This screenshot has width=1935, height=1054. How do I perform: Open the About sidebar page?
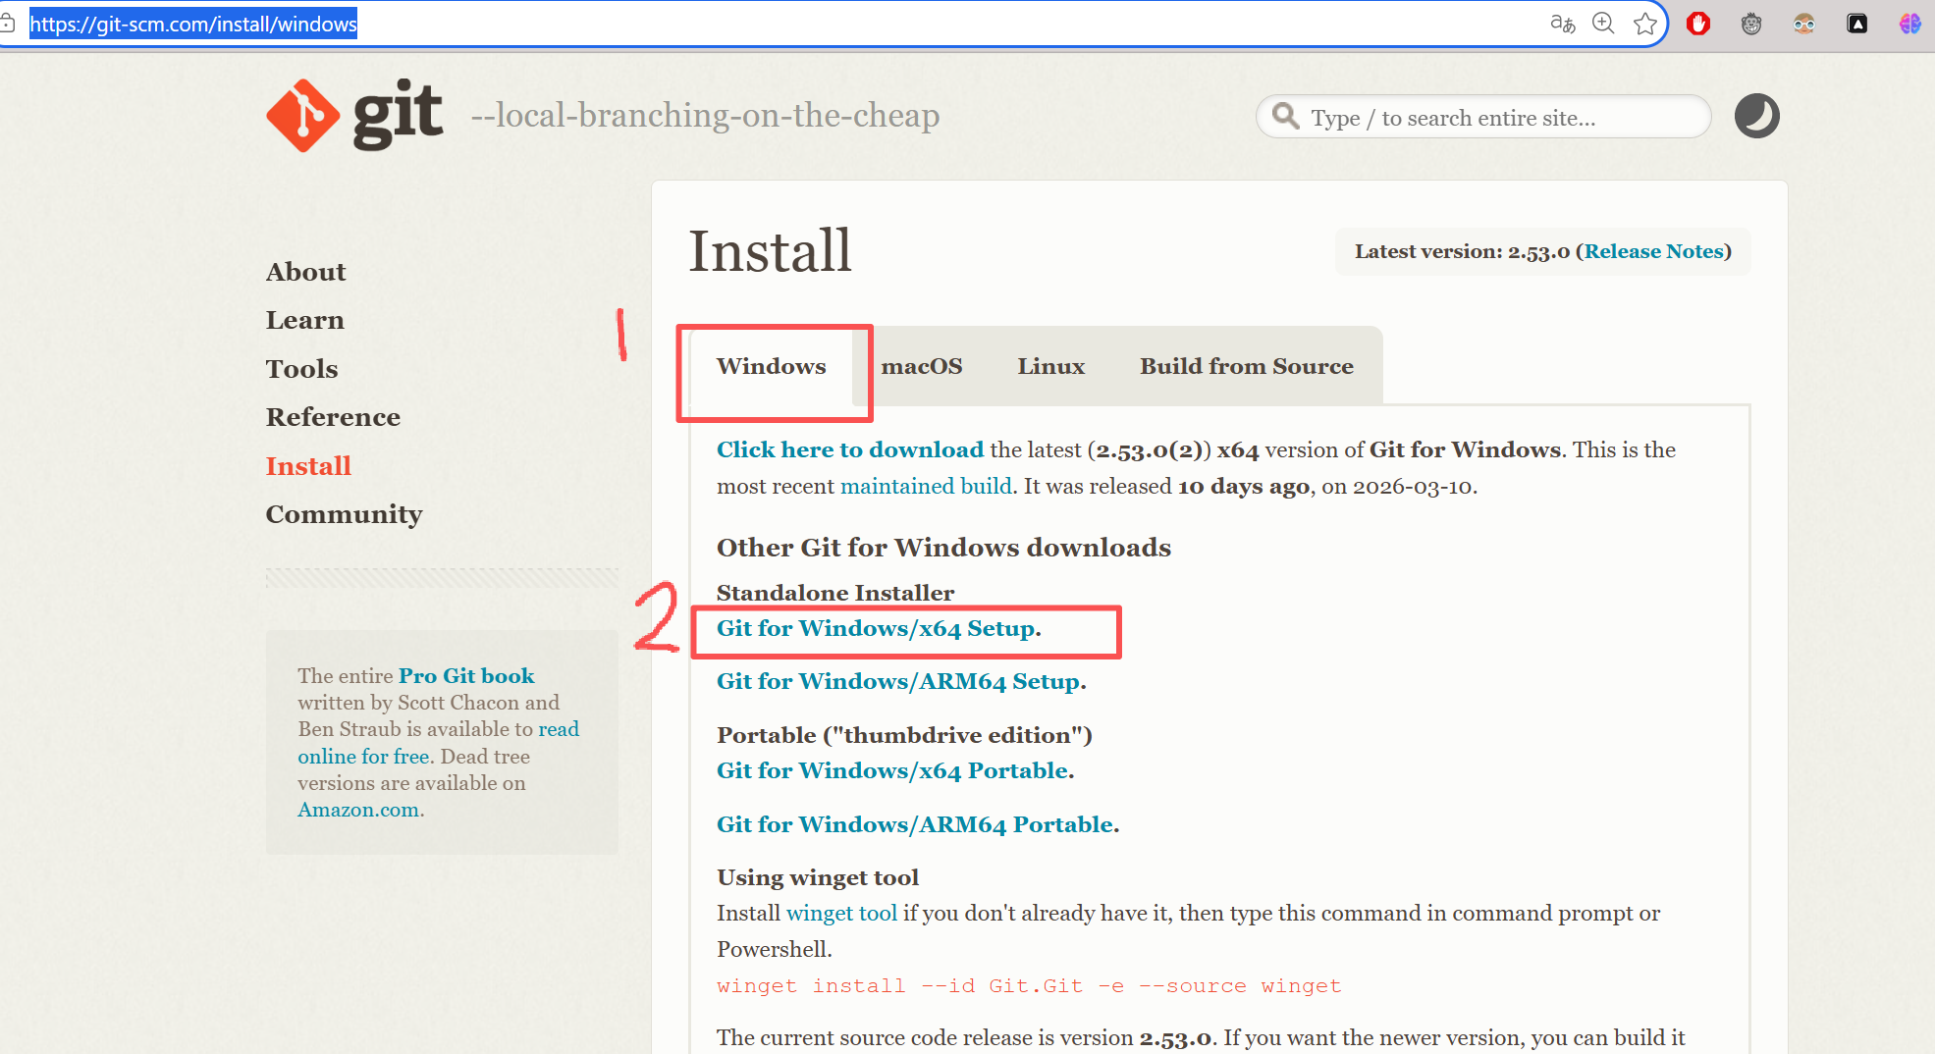(x=306, y=272)
